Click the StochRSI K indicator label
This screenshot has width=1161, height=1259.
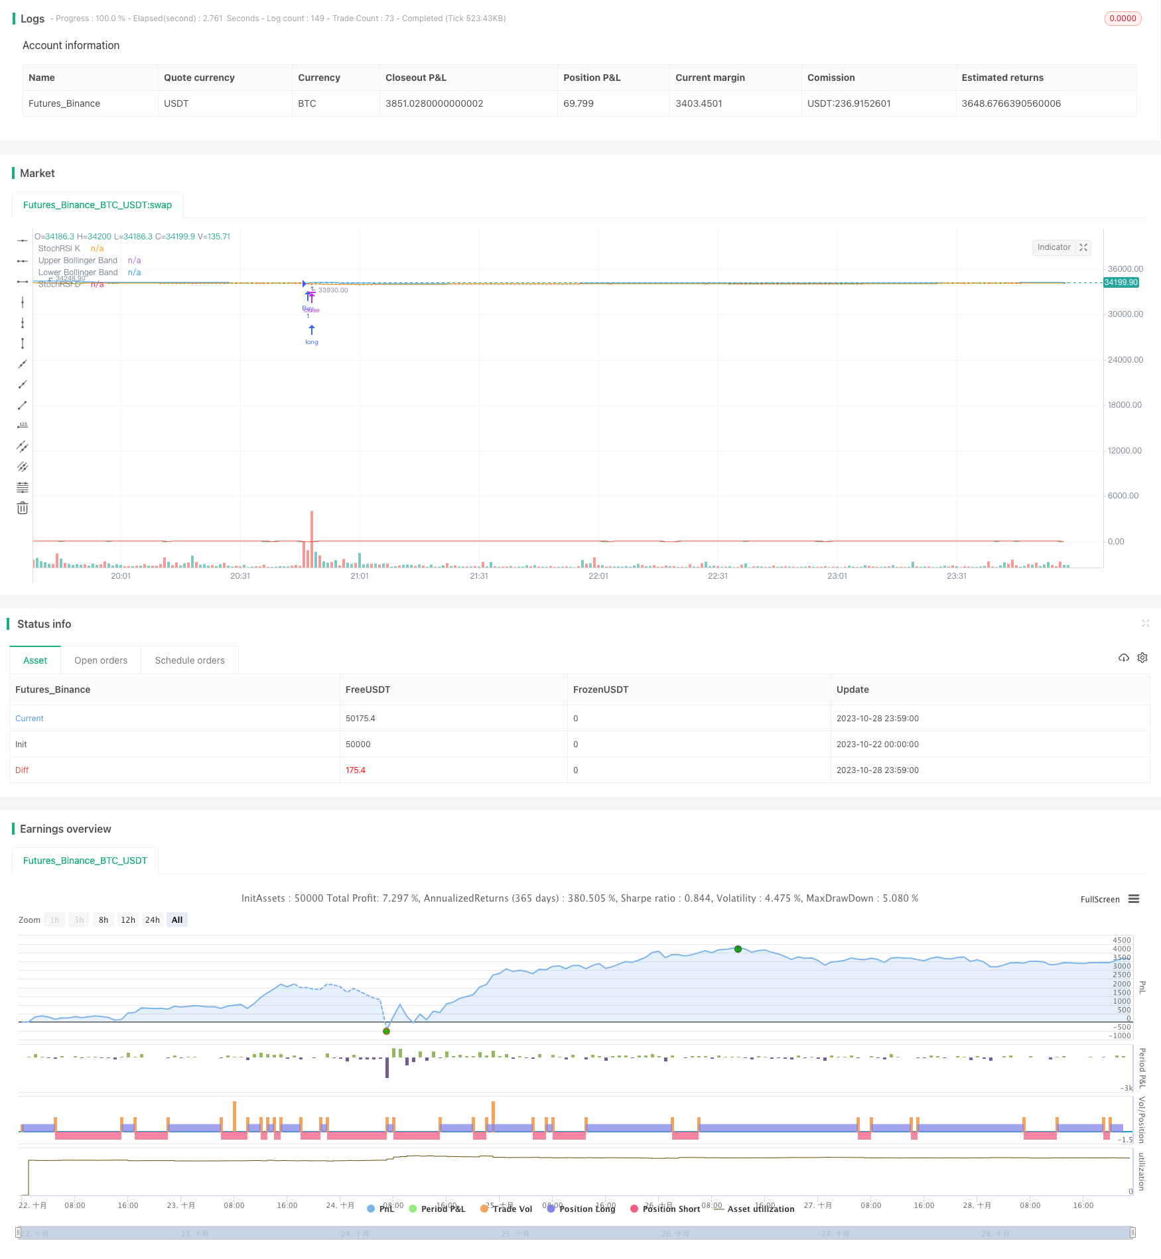tap(59, 249)
